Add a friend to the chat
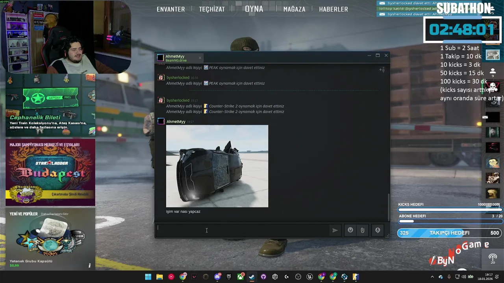 (x=382, y=70)
